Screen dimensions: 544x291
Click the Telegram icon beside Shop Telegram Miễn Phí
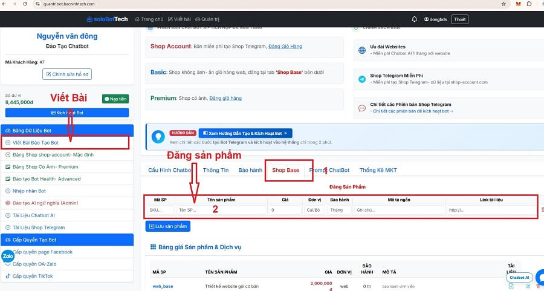pyautogui.click(x=362, y=79)
